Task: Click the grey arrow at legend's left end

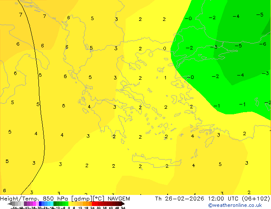Action: pyautogui.click(x=10, y=203)
